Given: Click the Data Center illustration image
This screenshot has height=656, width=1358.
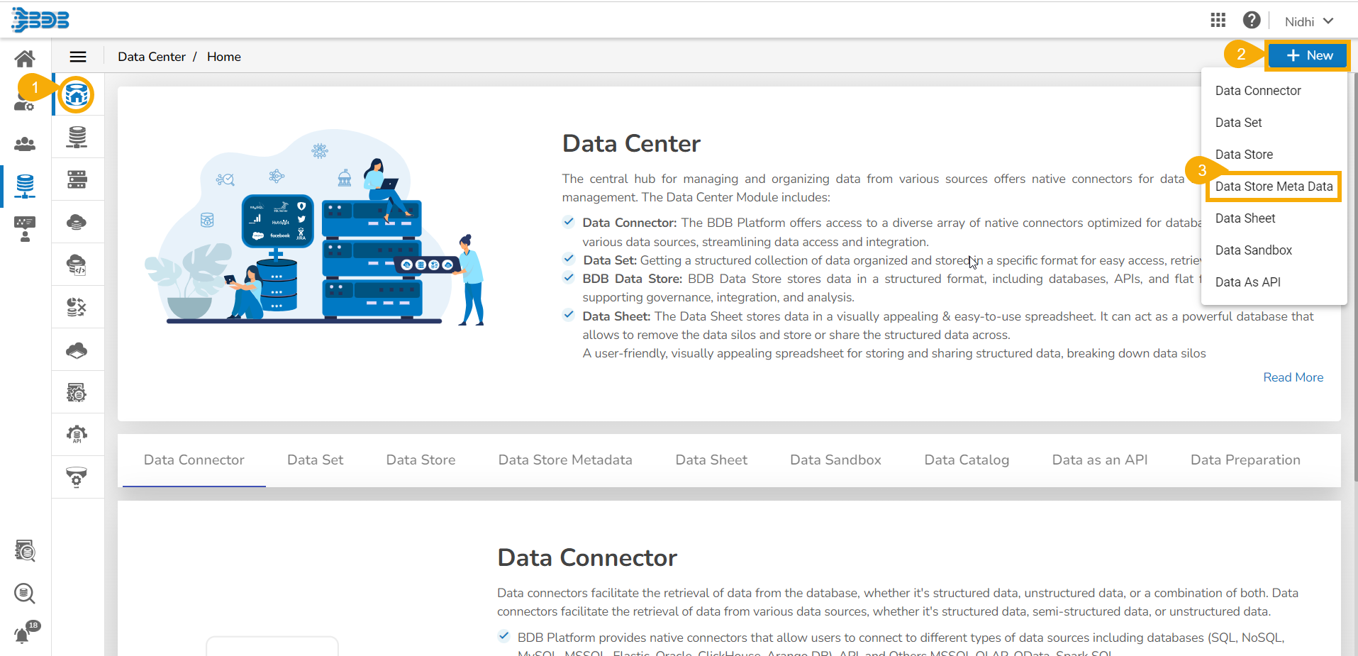Looking at the screenshot, I should pyautogui.click(x=314, y=227).
